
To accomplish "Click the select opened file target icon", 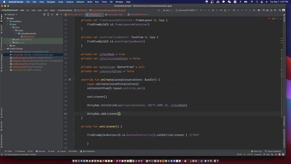I will click(x=44, y=15).
